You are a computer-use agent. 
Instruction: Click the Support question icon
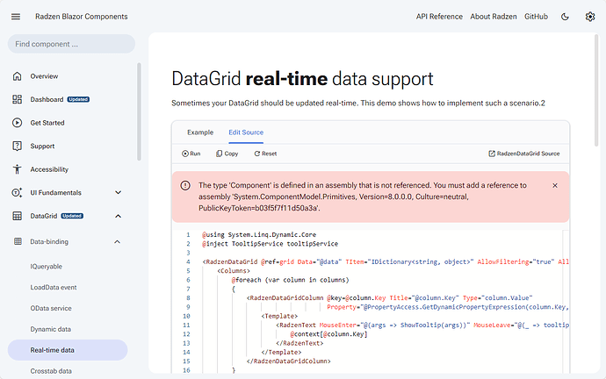17,146
